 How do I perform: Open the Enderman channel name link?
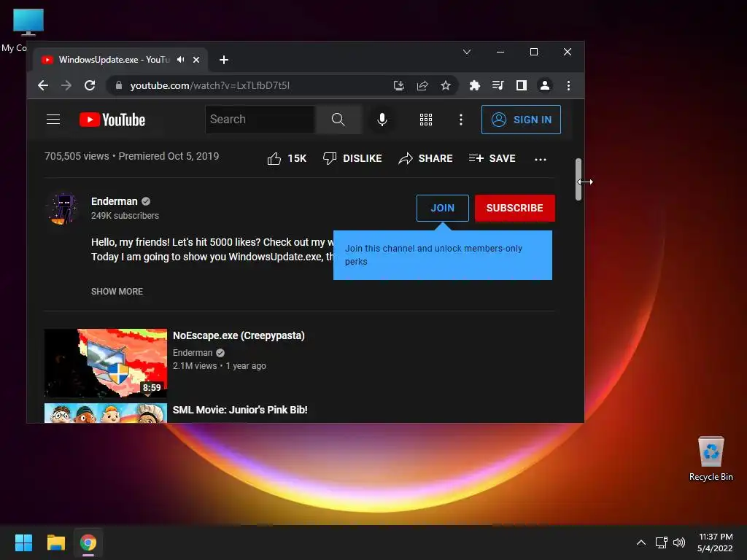(115, 201)
